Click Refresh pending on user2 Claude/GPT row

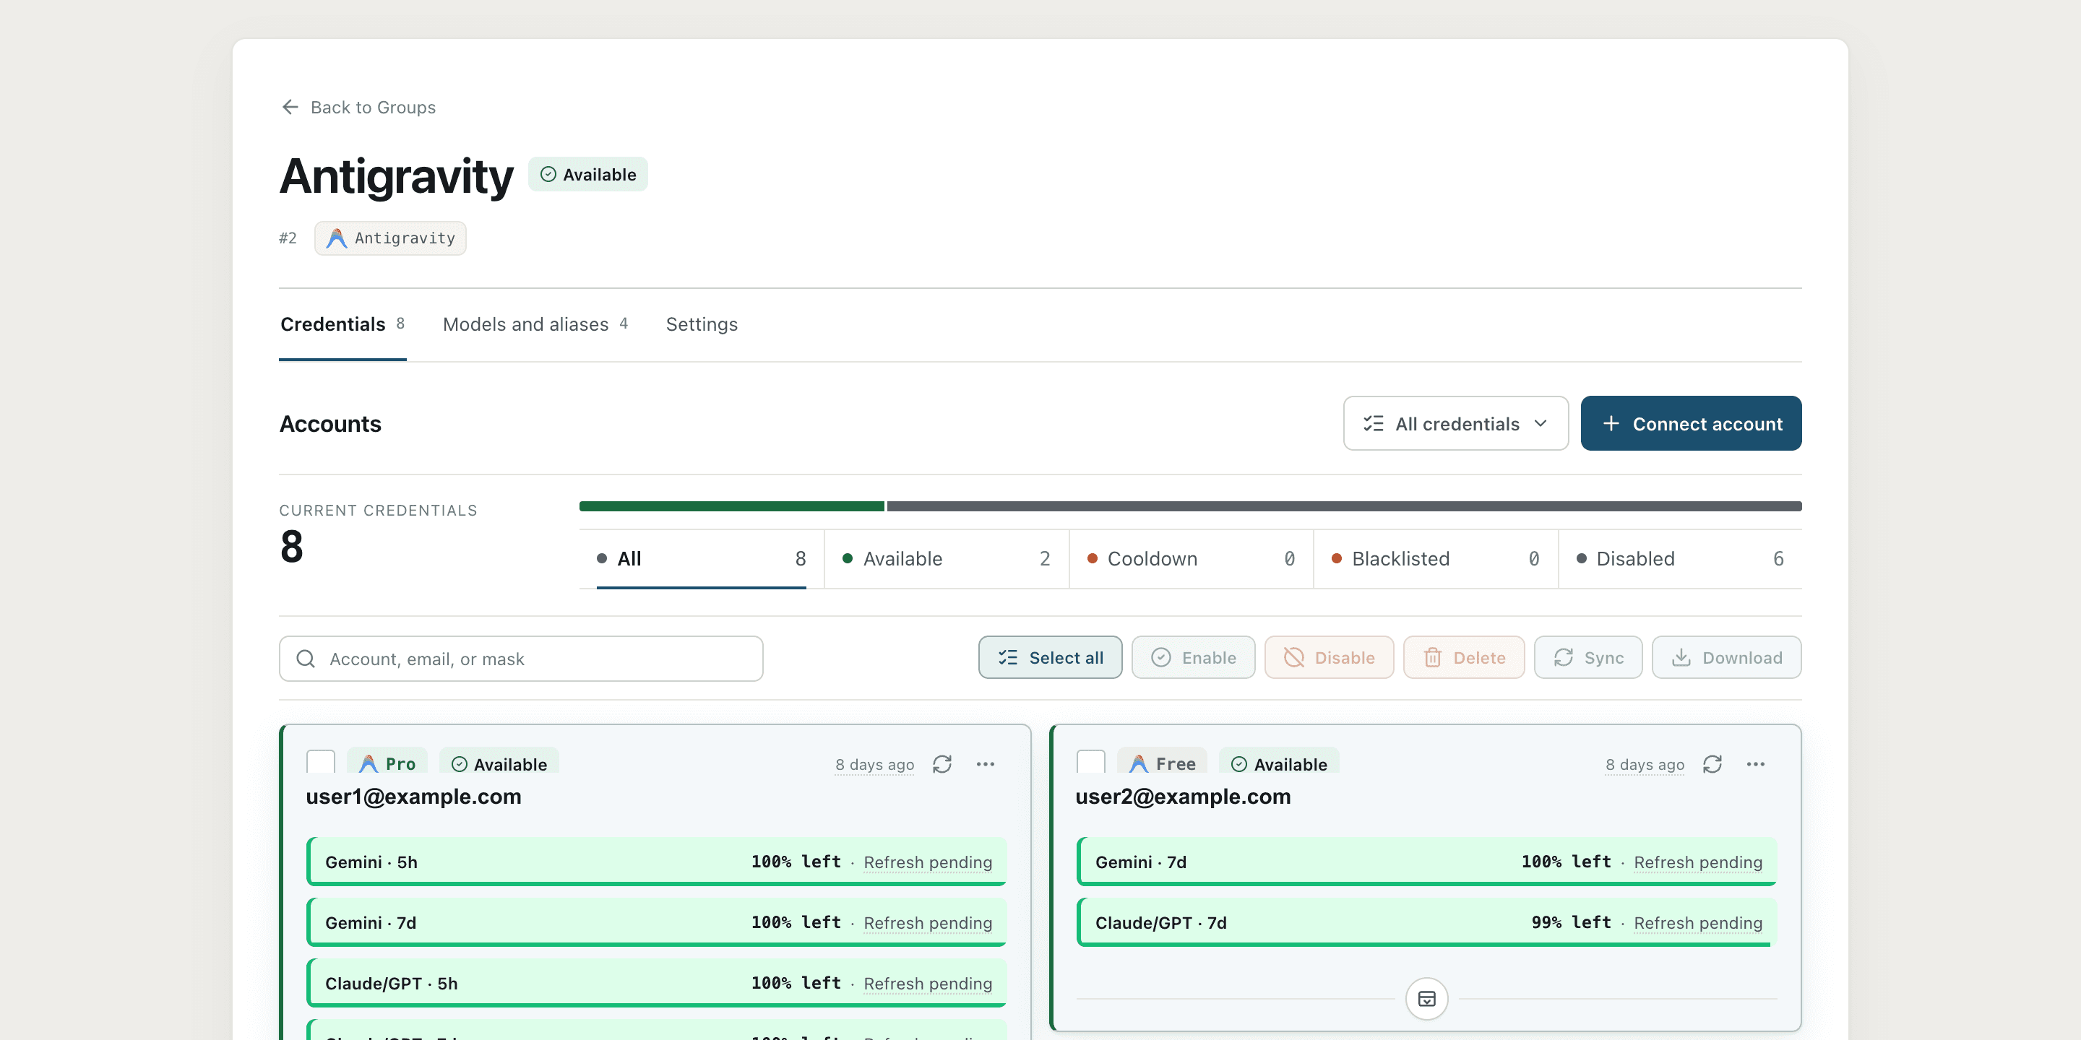[1698, 923]
